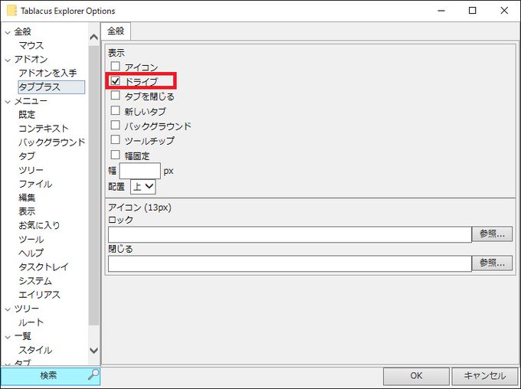Uncheck the ドライブ checkbox
The image size is (521, 389).
pyautogui.click(x=115, y=80)
